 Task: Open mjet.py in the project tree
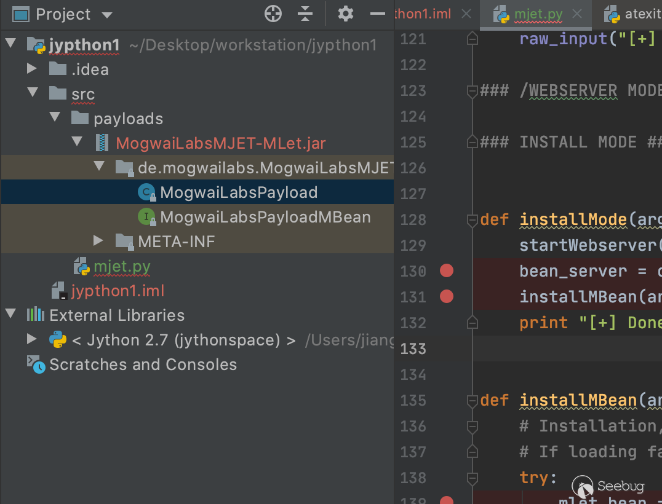pos(122,267)
